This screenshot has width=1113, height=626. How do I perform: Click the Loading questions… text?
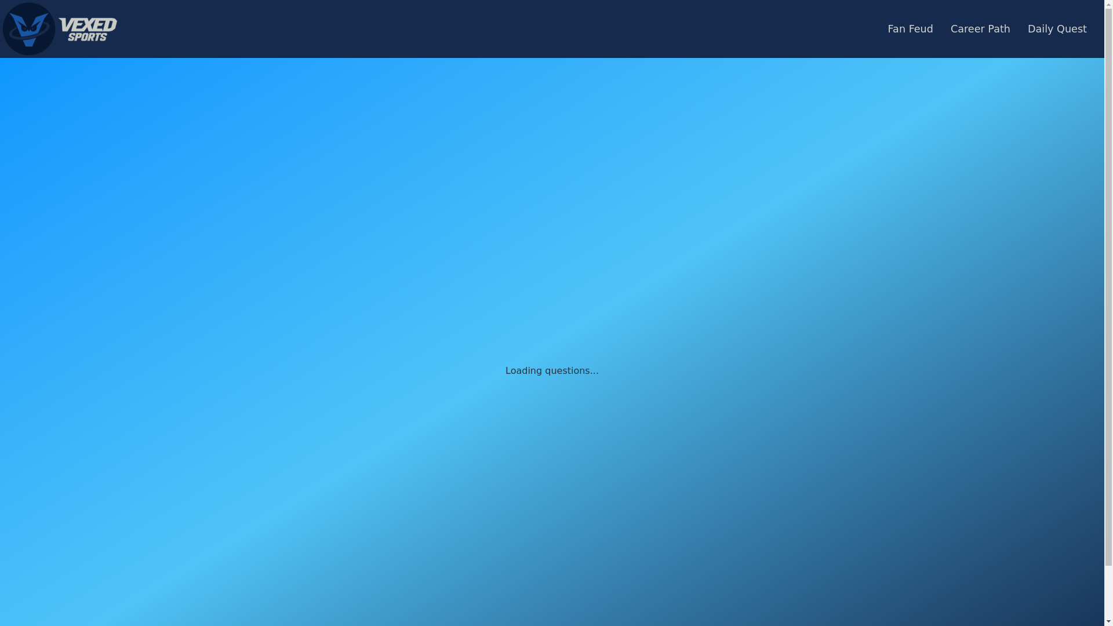[552, 370]
